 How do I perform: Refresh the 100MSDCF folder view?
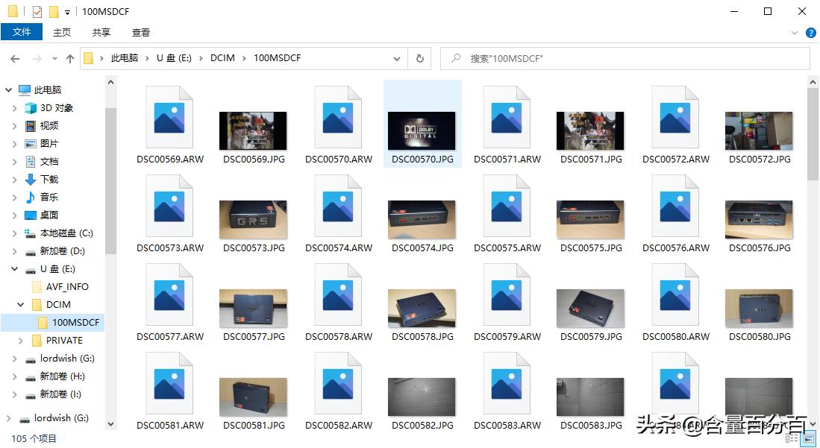click(419, 59)
